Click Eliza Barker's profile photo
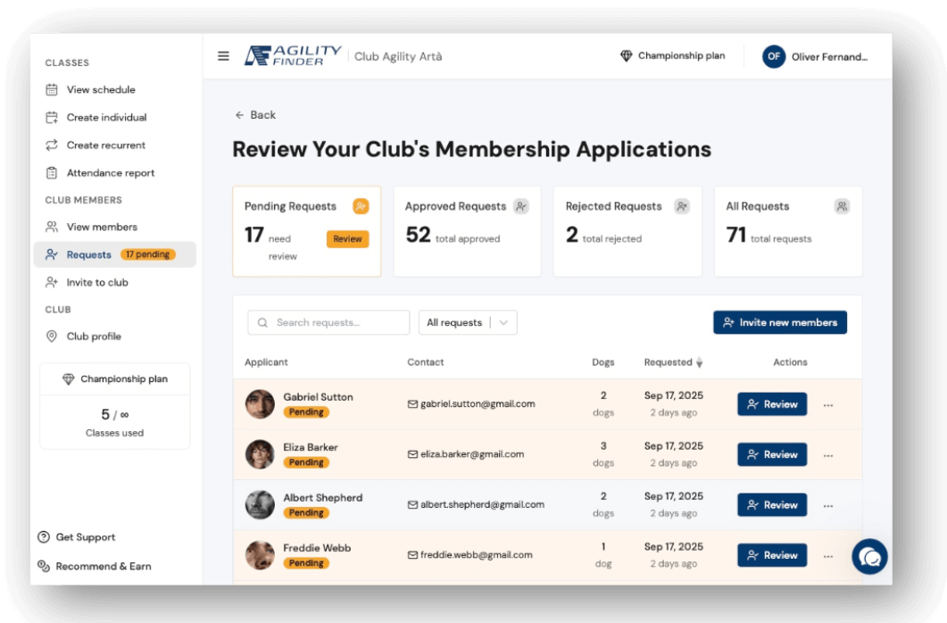947x623 pixels. point(260,454)
